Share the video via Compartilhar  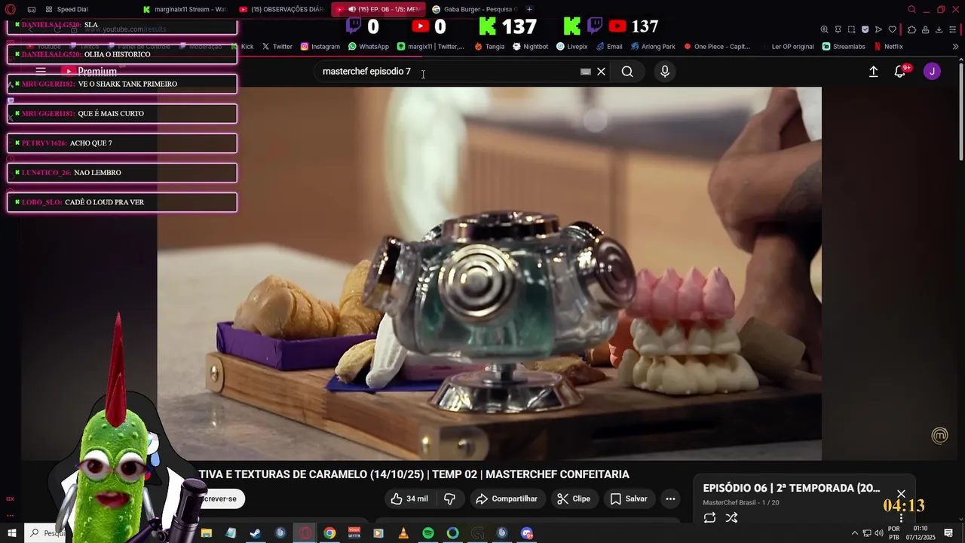(507, 499)
